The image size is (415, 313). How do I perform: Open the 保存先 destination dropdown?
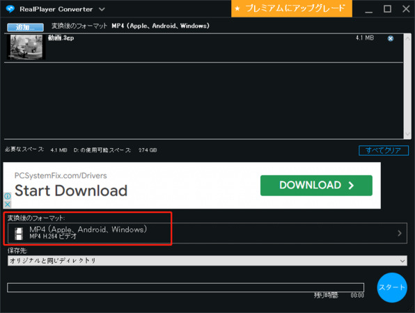pyautogui.click(x=207, y=261)
